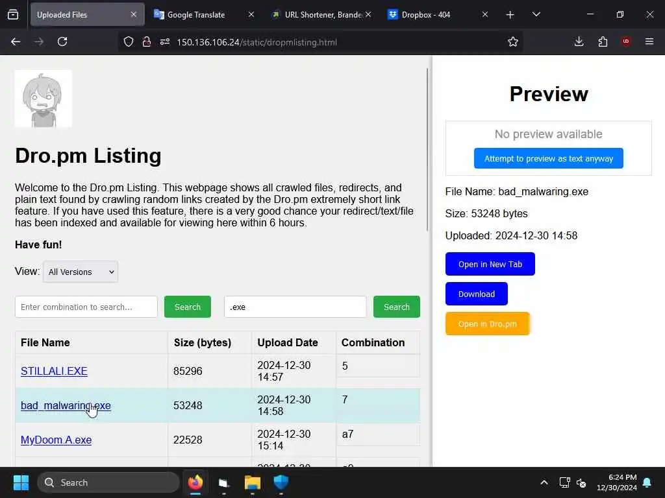Click Search next to .exe field
The image size is (665, 498).
tap(397, 307)
